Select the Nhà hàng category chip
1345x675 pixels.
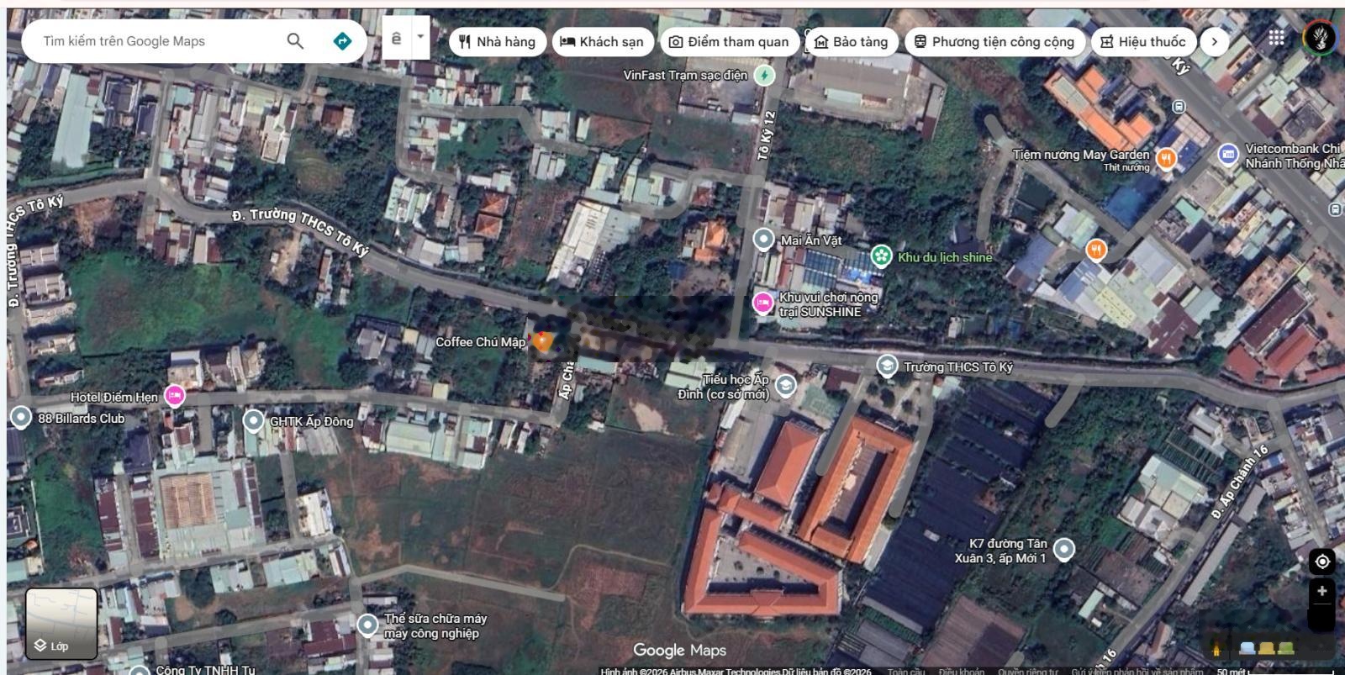(498, 41)
